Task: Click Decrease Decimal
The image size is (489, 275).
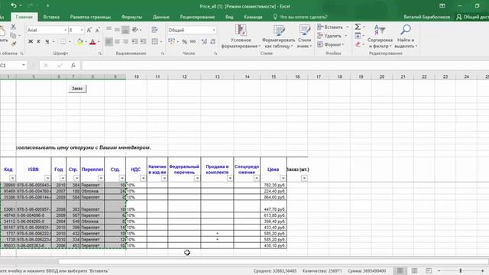Action: pos(212,41)
